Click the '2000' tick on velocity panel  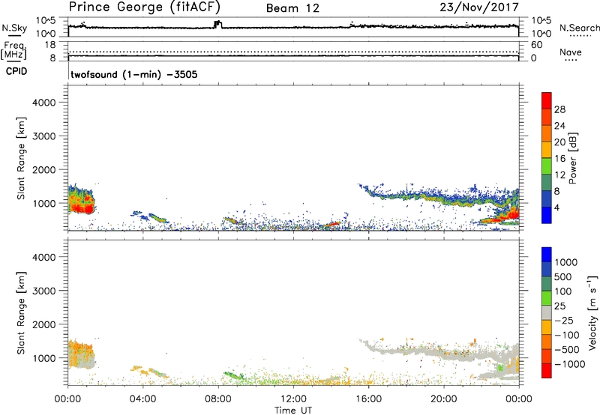click(43, 324)
